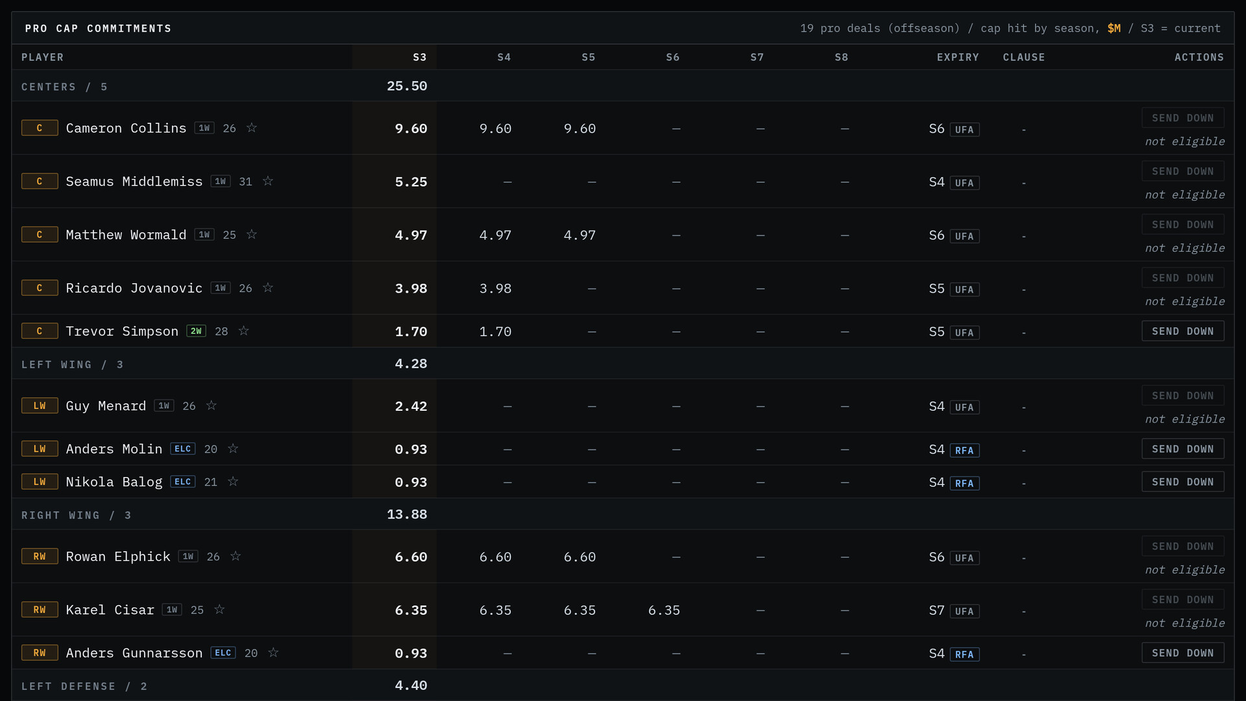Send down Trevor Simpson
The height and width of the screenshot is (701, 1246).
click(1182, 331)
